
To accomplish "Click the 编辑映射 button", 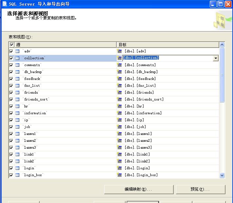I will click(x=138, y=189).
